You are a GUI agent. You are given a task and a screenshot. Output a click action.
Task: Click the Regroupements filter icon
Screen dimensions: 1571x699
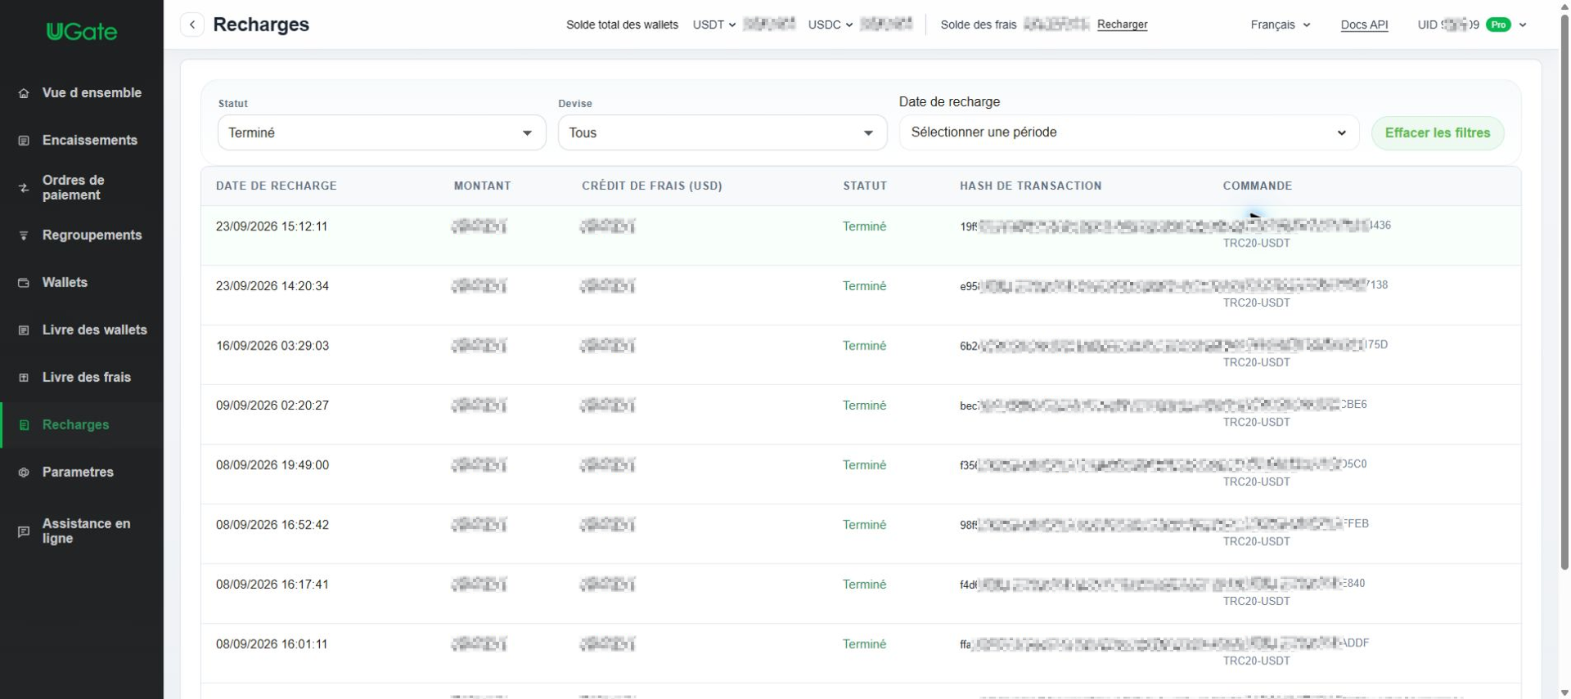click(x=24, y=235)
